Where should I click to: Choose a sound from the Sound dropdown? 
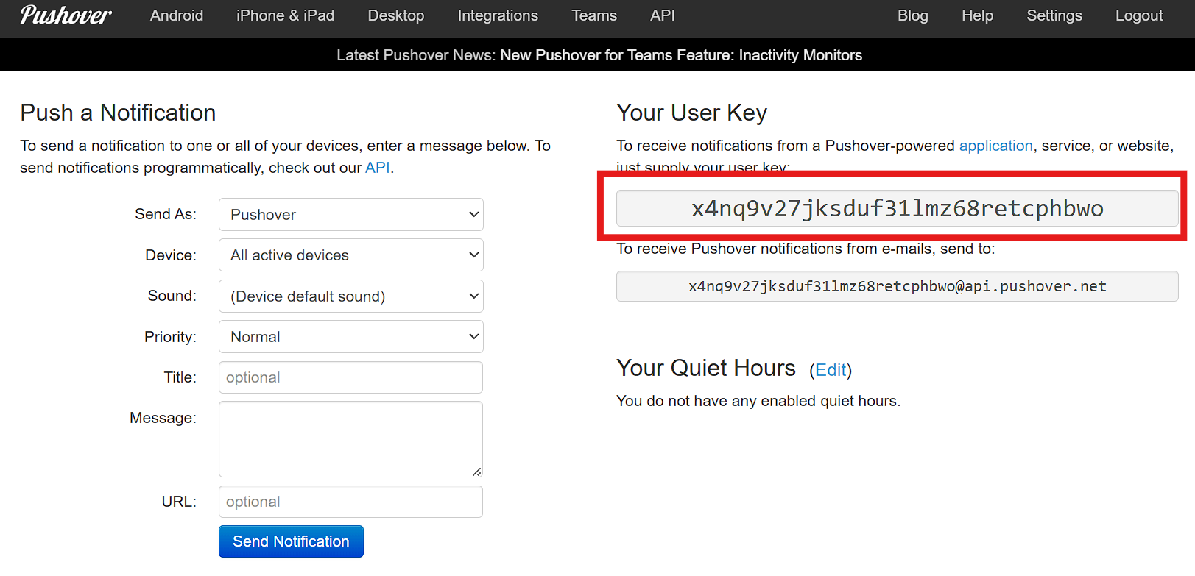point(350,296)
